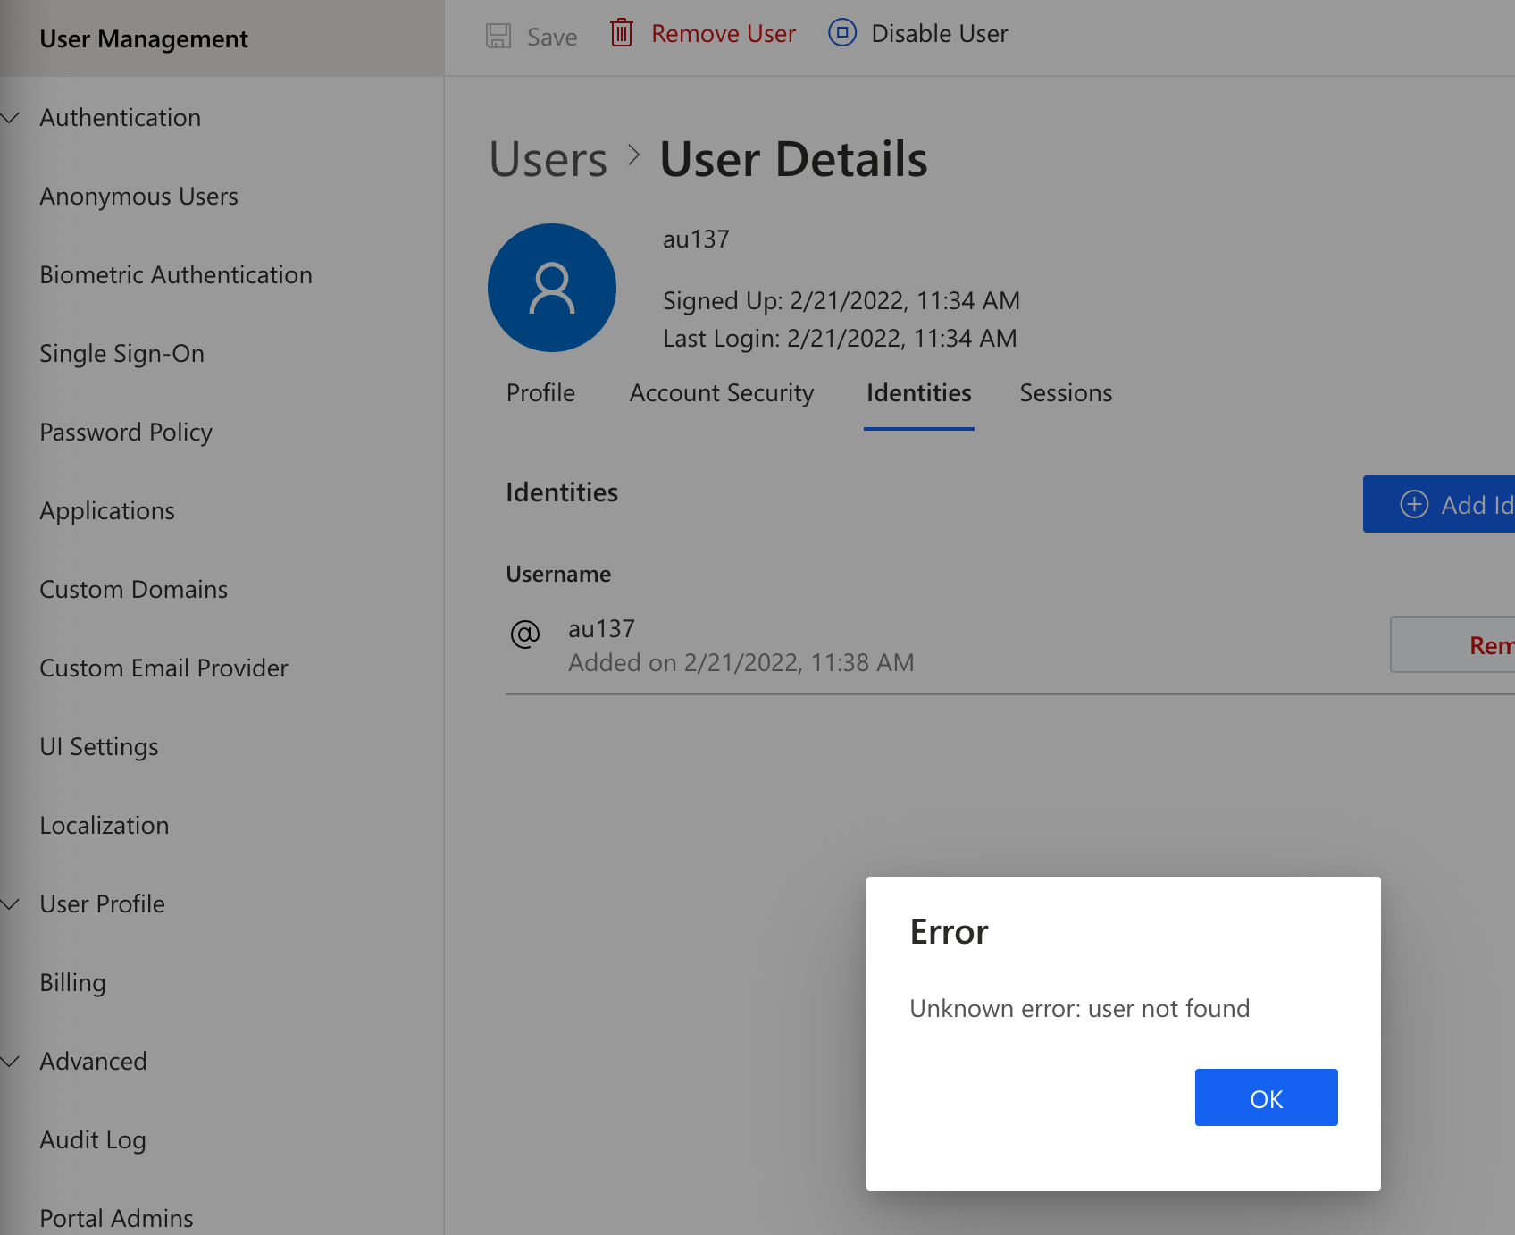Click the 'Last Login: 2/21/2022, 11:34 AM' text
Screen dimensions: 1515x1235
840,339
